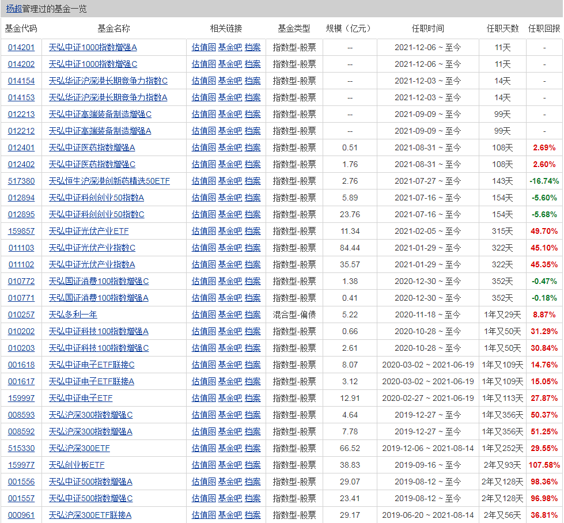Open fund name 天弘创业板ETF
The image size is (564, 523).
click(77, 465)
